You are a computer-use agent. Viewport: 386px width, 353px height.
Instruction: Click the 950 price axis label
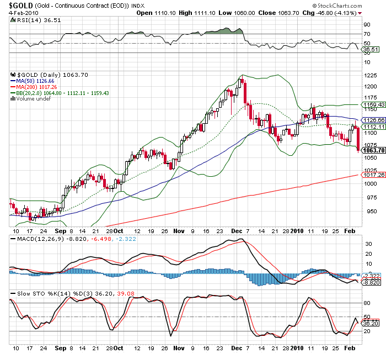[x=372, y=211]
